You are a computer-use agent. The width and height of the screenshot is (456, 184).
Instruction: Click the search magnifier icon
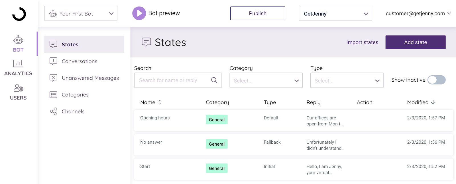point(214,80)
